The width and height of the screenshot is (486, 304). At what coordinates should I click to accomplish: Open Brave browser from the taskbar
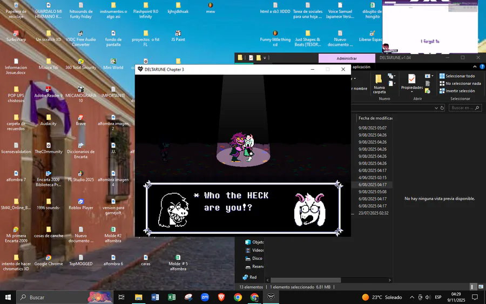(221, 297)
